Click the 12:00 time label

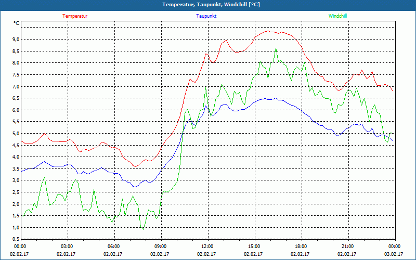(x=208, y=246)
